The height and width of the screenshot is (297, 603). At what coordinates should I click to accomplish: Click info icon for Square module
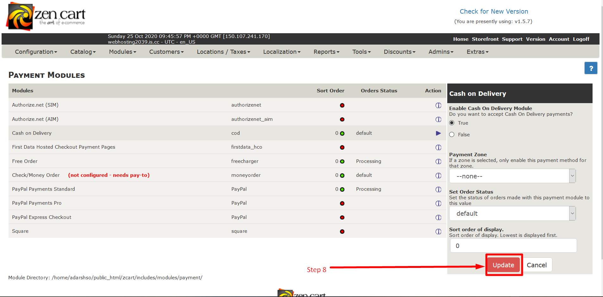click(x=438, y=232)
